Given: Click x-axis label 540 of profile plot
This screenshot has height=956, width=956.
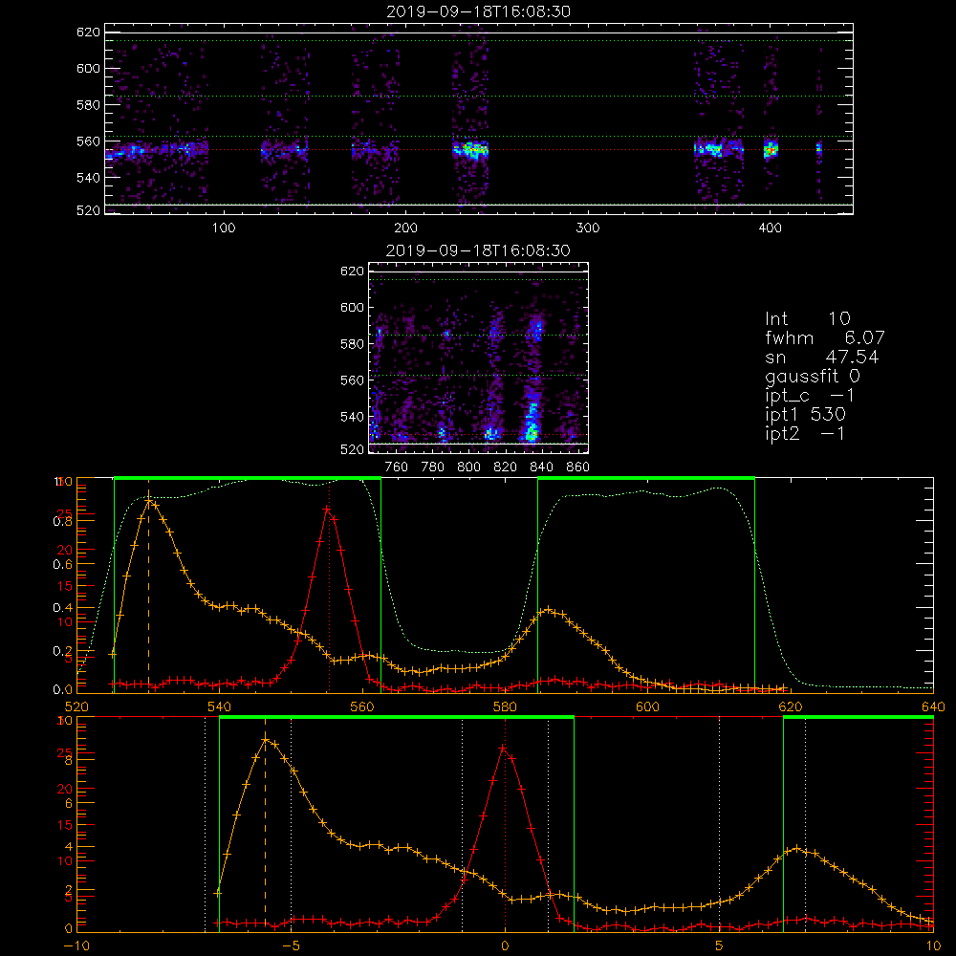Looking at the screenshot, I should point(220,707).
